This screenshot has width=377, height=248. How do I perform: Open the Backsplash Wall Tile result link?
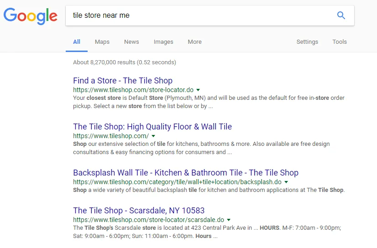pos(186,173)
